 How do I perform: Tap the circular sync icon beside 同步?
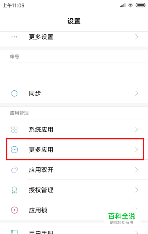pos(14,93)
